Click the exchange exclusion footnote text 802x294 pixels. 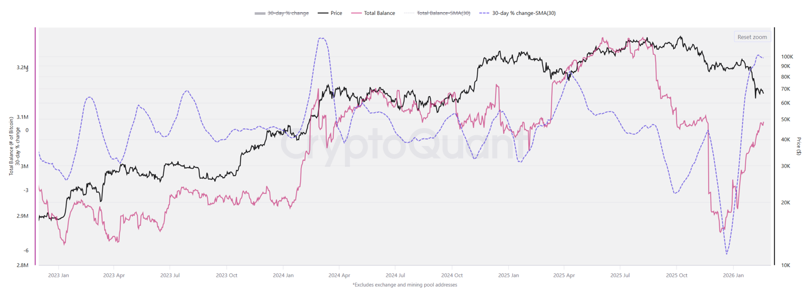[x=404, y=285]
